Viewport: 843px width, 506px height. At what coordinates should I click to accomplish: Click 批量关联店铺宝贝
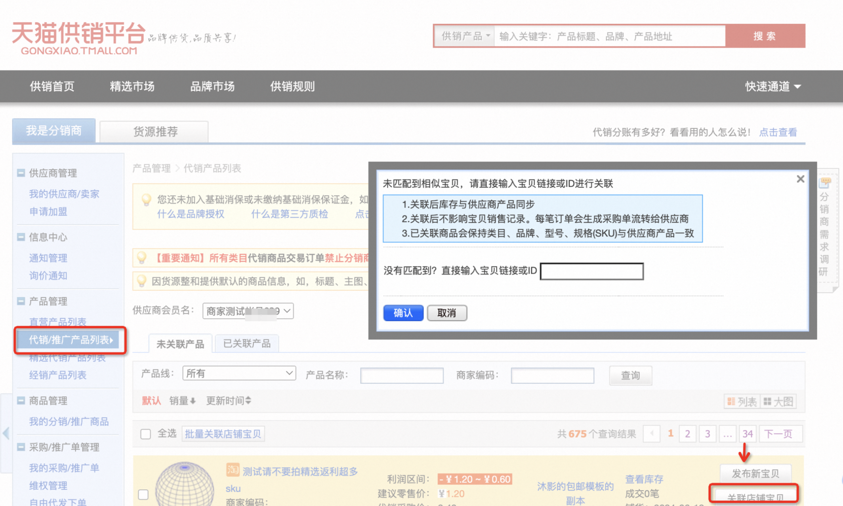point(223,434)
